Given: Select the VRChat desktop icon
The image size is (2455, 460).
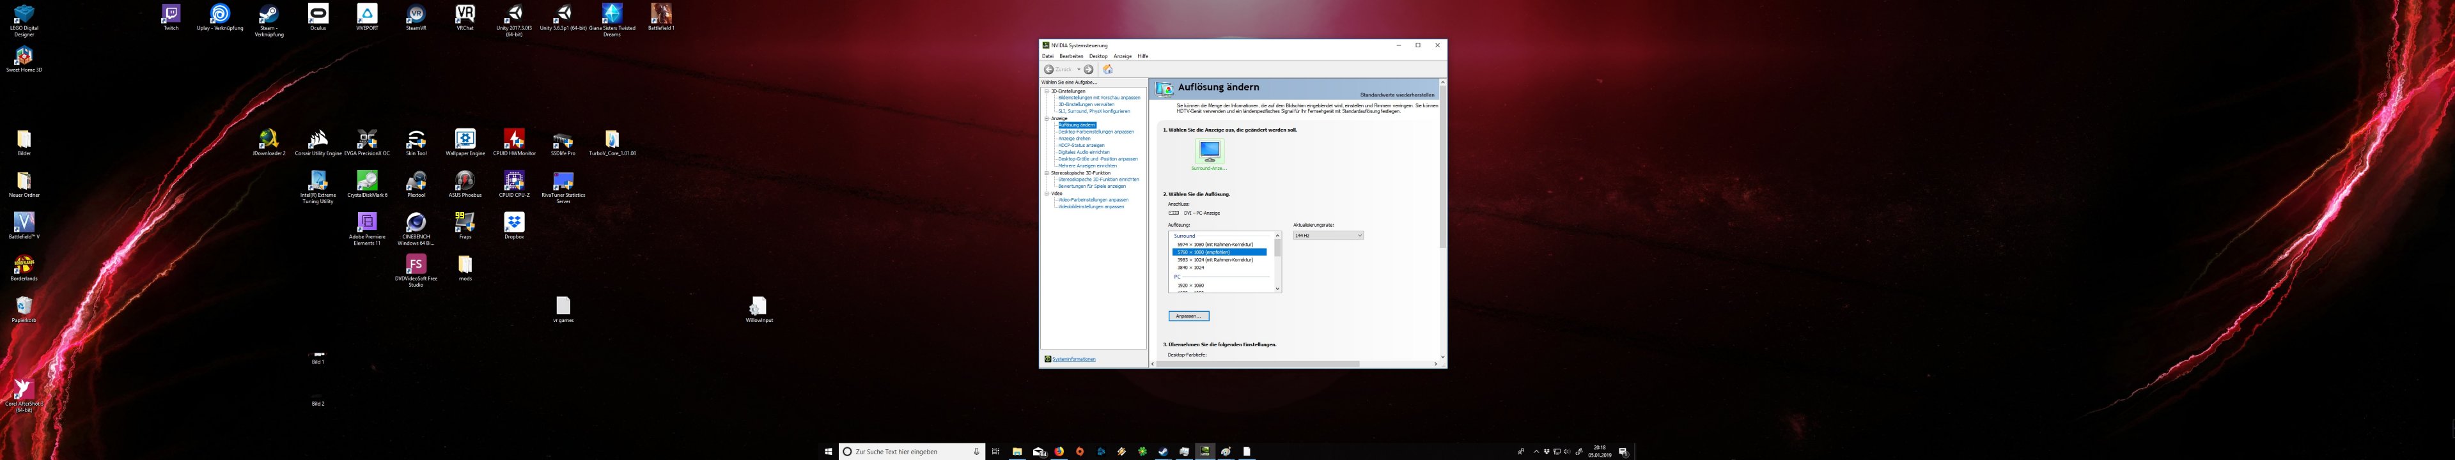Looking at the screenshot, I should (465, 17).
